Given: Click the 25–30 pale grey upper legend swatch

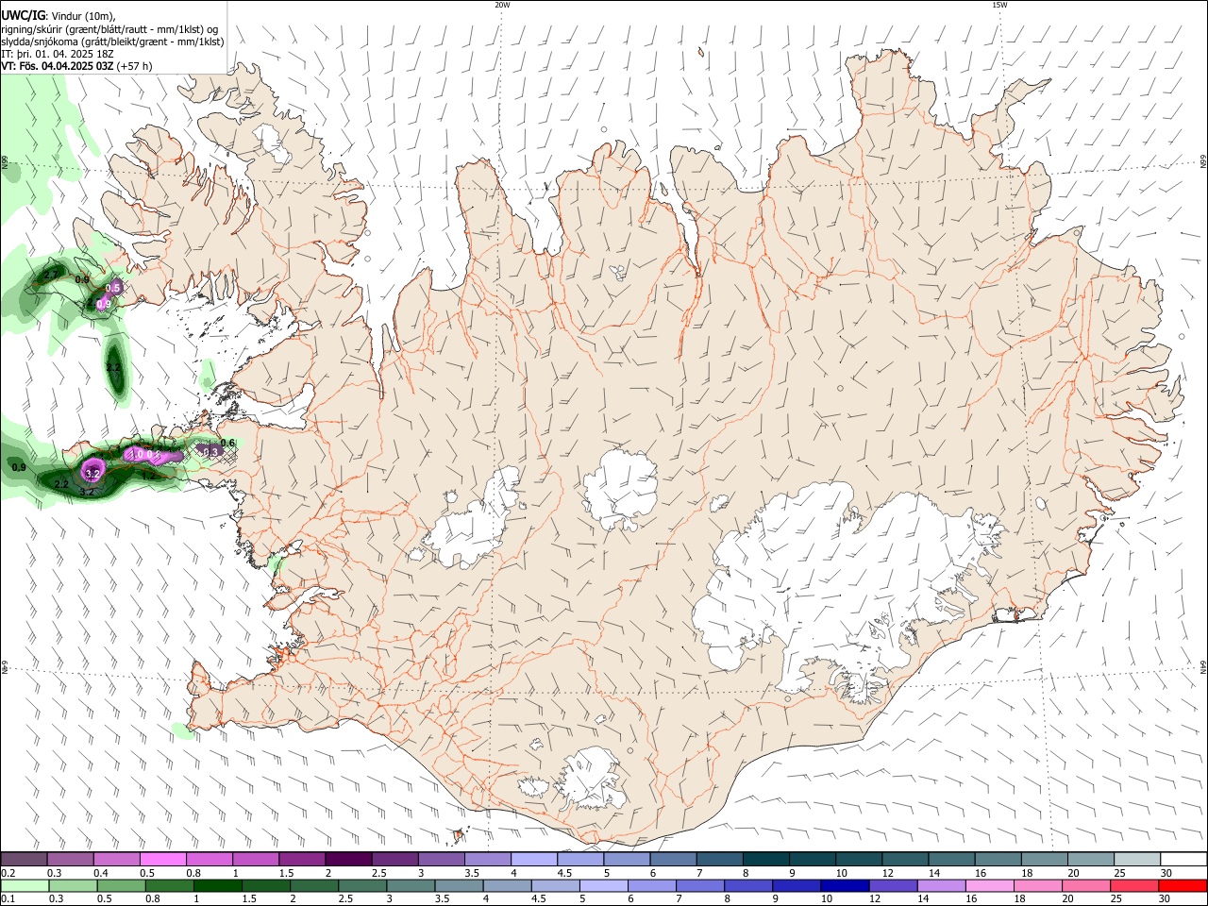Looking at the screenshot, I should 1137,860.
